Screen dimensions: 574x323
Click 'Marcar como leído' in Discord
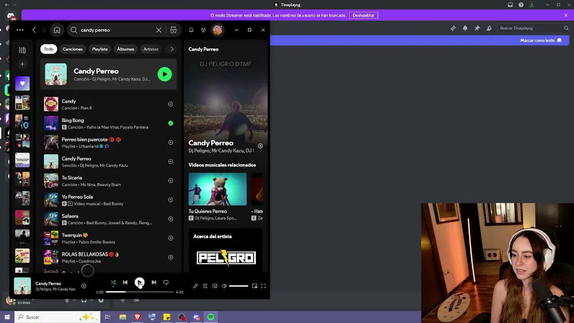[x=541, y=40]
